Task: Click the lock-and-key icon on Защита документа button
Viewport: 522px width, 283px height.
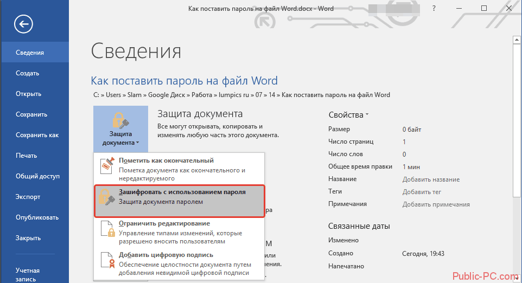Action: click(x=120, y=120)
